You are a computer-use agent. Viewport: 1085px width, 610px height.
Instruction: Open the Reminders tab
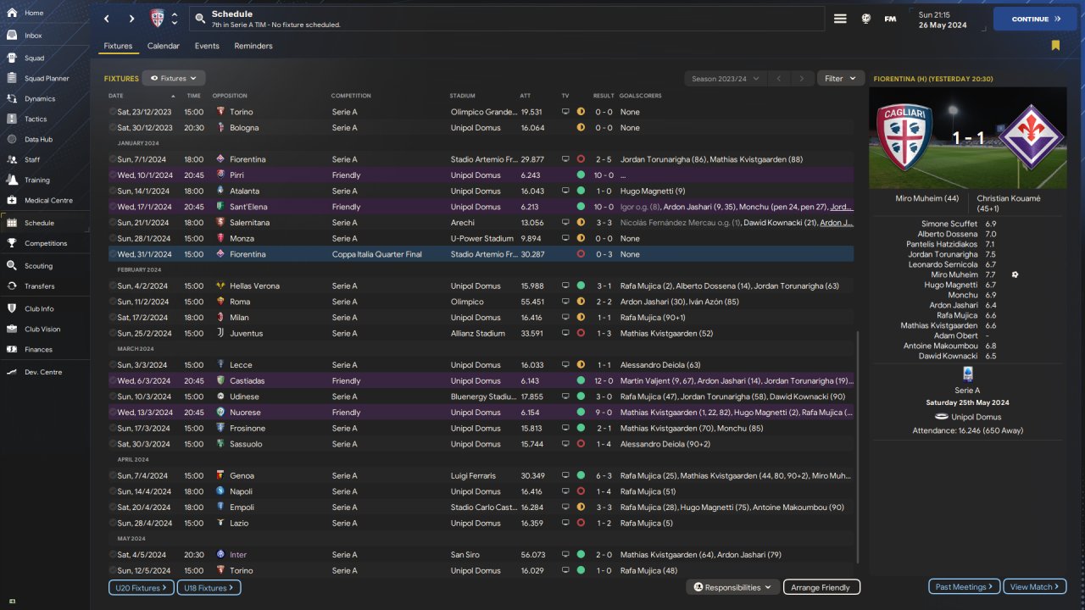click(253, 46)
